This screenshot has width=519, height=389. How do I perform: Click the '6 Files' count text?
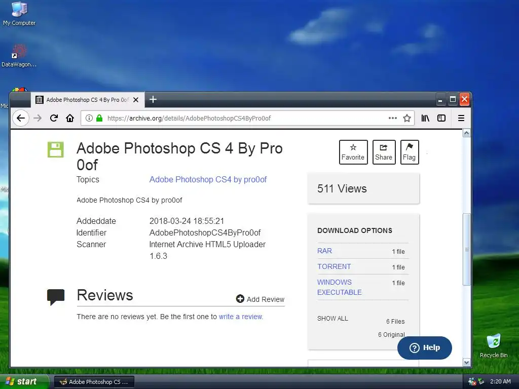coord(395,321)
